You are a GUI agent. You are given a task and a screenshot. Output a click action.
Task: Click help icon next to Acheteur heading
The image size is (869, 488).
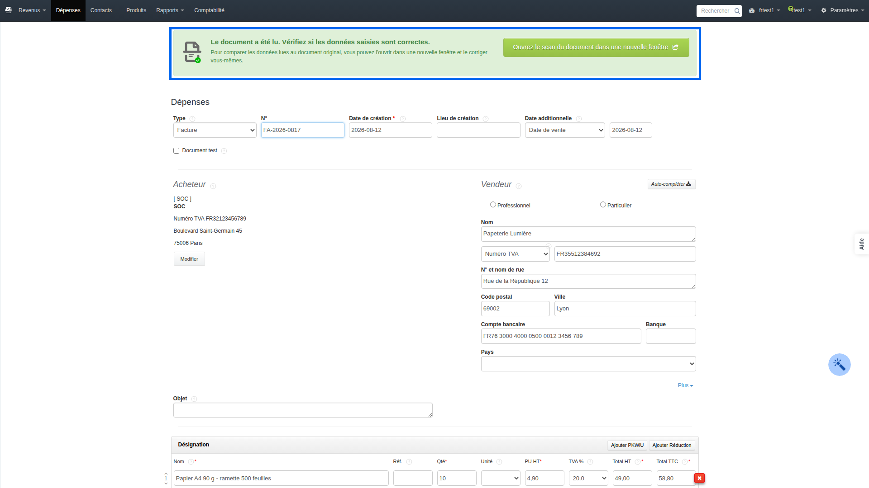(x=213, y=186)
